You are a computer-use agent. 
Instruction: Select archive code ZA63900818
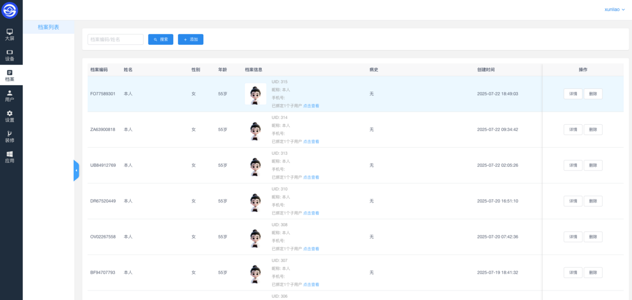pos(103,129)
